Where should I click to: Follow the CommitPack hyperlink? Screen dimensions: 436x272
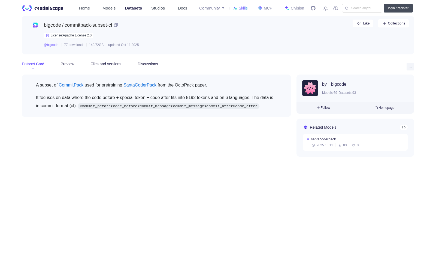tap(71, 85)
